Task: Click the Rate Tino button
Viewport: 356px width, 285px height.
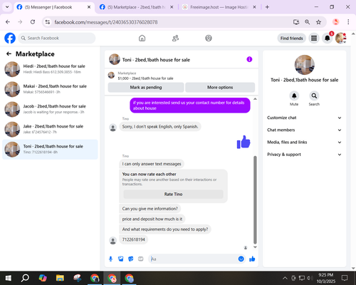Action: 173,195
